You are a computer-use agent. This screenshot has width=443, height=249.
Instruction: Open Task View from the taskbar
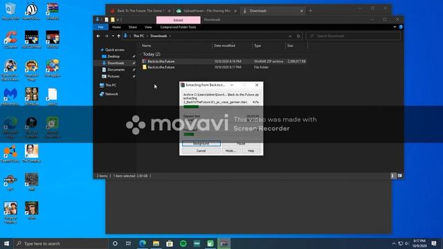pyautogui.click(x=128, y=243)
